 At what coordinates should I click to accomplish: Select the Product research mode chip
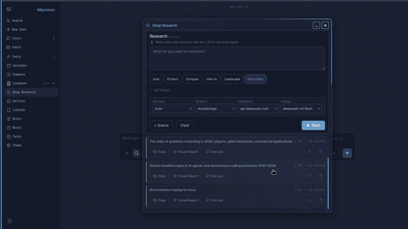[x=173, y=79]
